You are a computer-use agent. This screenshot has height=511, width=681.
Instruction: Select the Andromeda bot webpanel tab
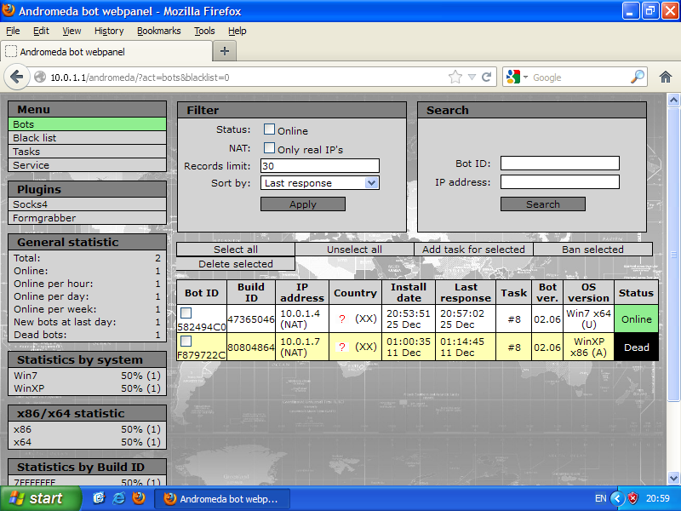106,52
